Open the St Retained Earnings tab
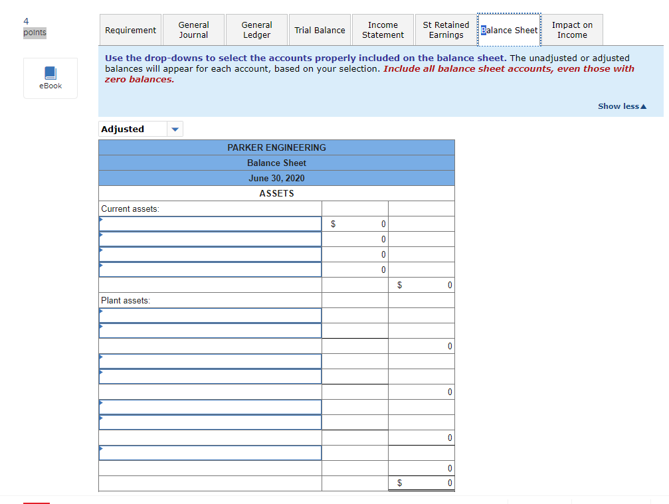The image size is (669, 504). pos(446,30)
